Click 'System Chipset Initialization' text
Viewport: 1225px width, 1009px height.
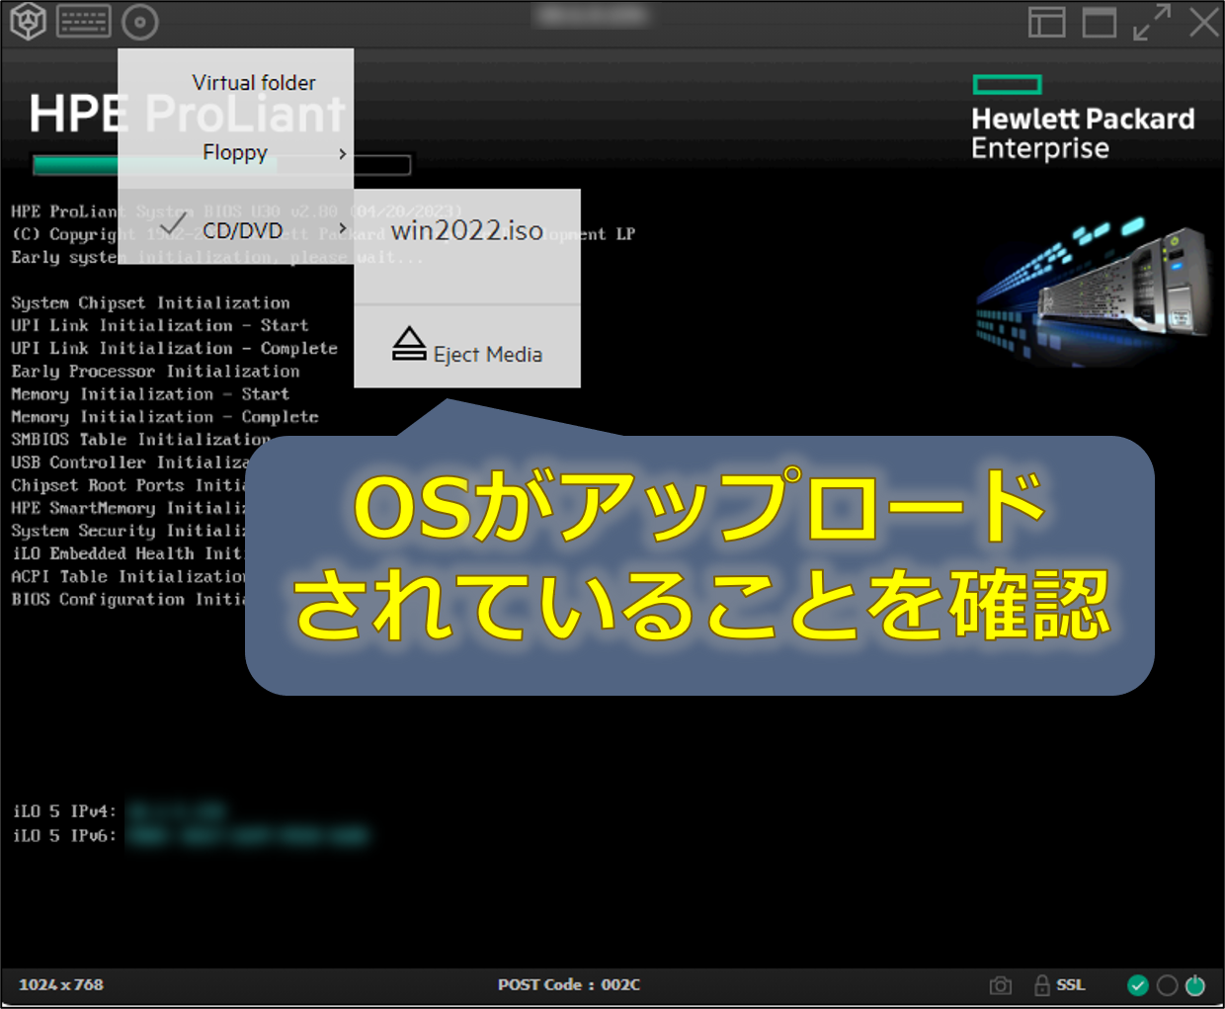click(x=150, y=302)
